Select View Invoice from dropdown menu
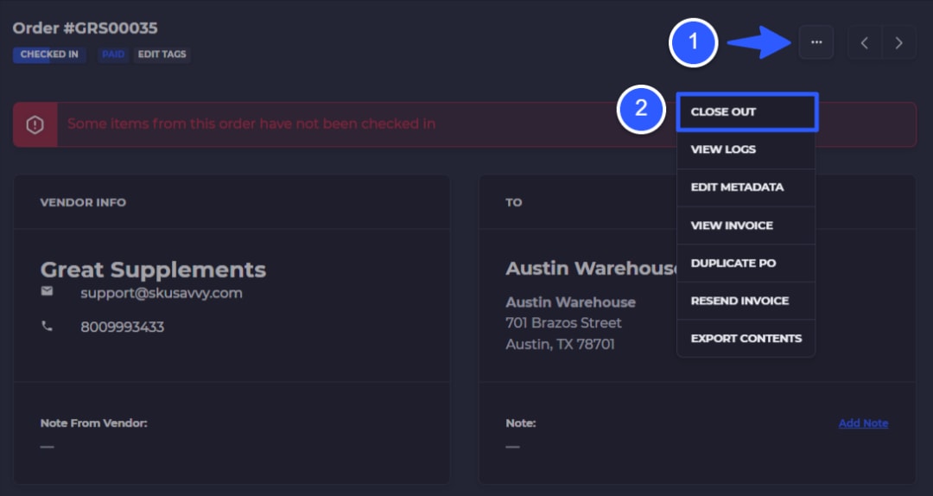Image resolution: width=933 pixels, height=496 pixels. coord(746,226)
